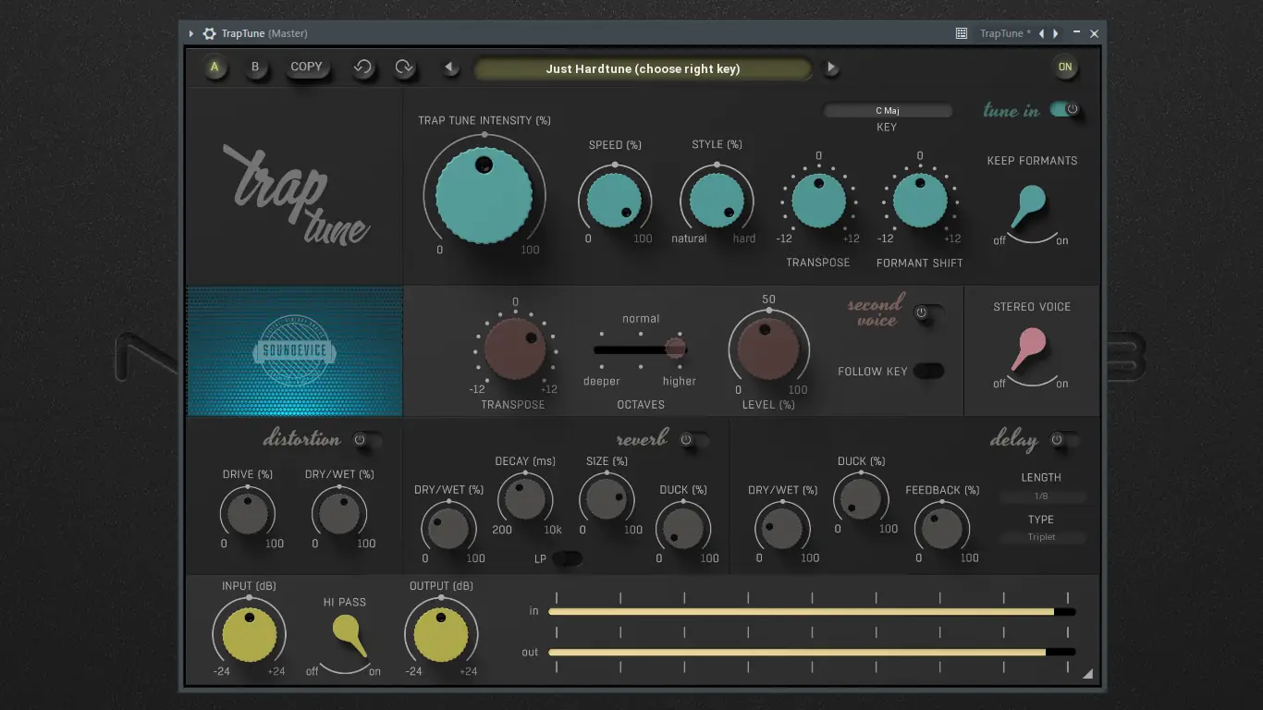
Task: Go to next preset using title bar right arrow
Action: [1056, 33]
